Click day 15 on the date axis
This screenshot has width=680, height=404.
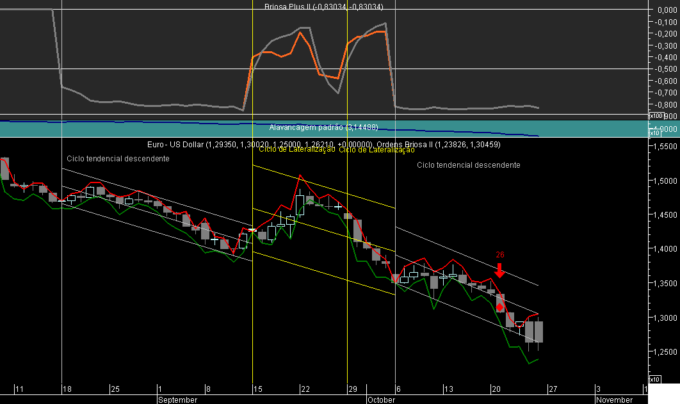257,389
